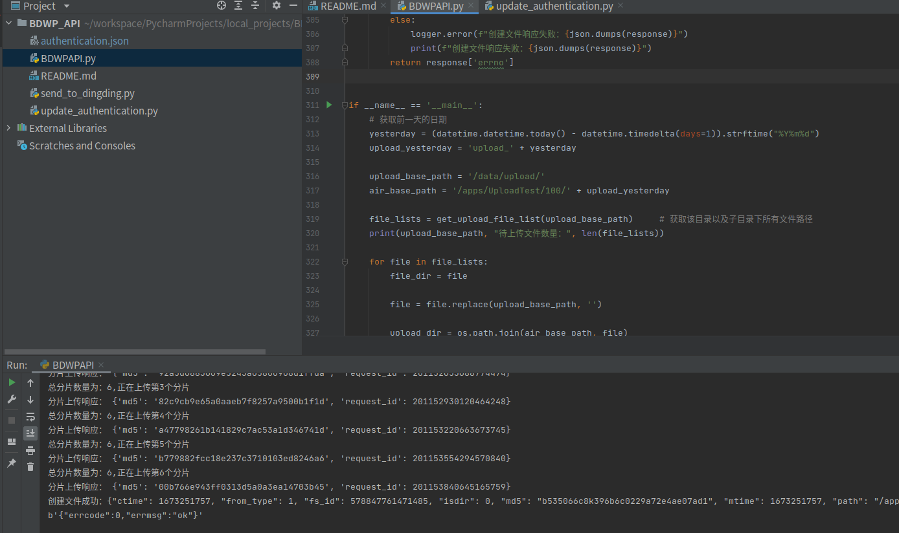Image resolution: width=899 pixels, height=533 pixels.
Task: Click the 'for file in file_lists' line
Action: click(428, 261)
